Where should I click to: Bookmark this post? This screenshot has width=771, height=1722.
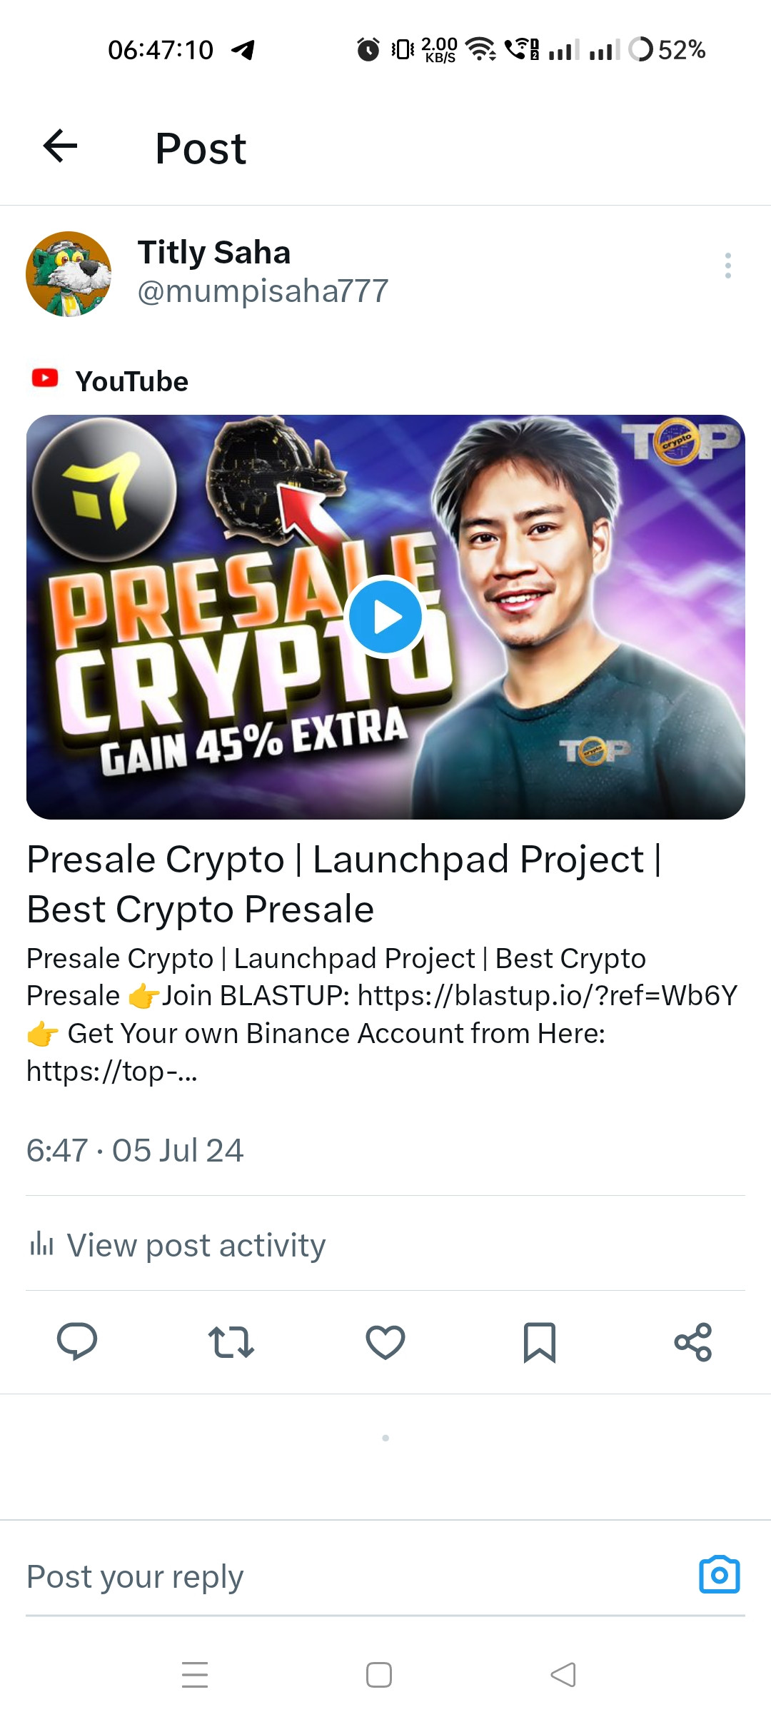point(540,1342)
